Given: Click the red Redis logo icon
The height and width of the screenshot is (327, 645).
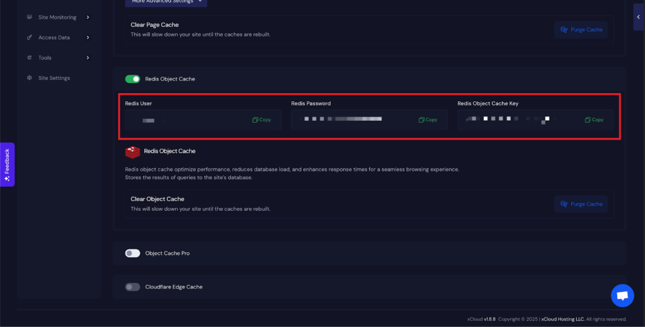Looking at the screenshot, I should click(132, 152).
